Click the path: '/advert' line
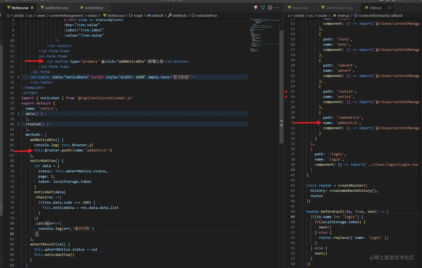The image size is (422, 268). [340, 65]
